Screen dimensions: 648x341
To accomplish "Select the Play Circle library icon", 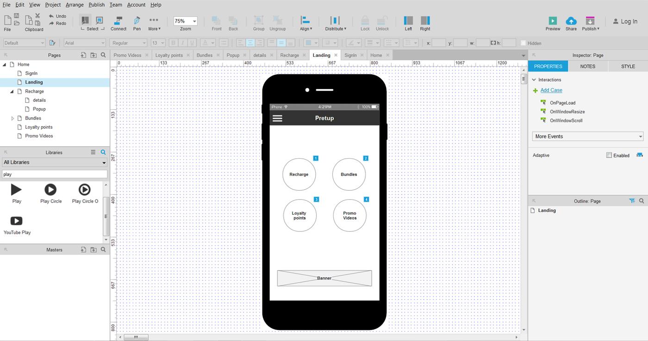I will coord(50,190).
